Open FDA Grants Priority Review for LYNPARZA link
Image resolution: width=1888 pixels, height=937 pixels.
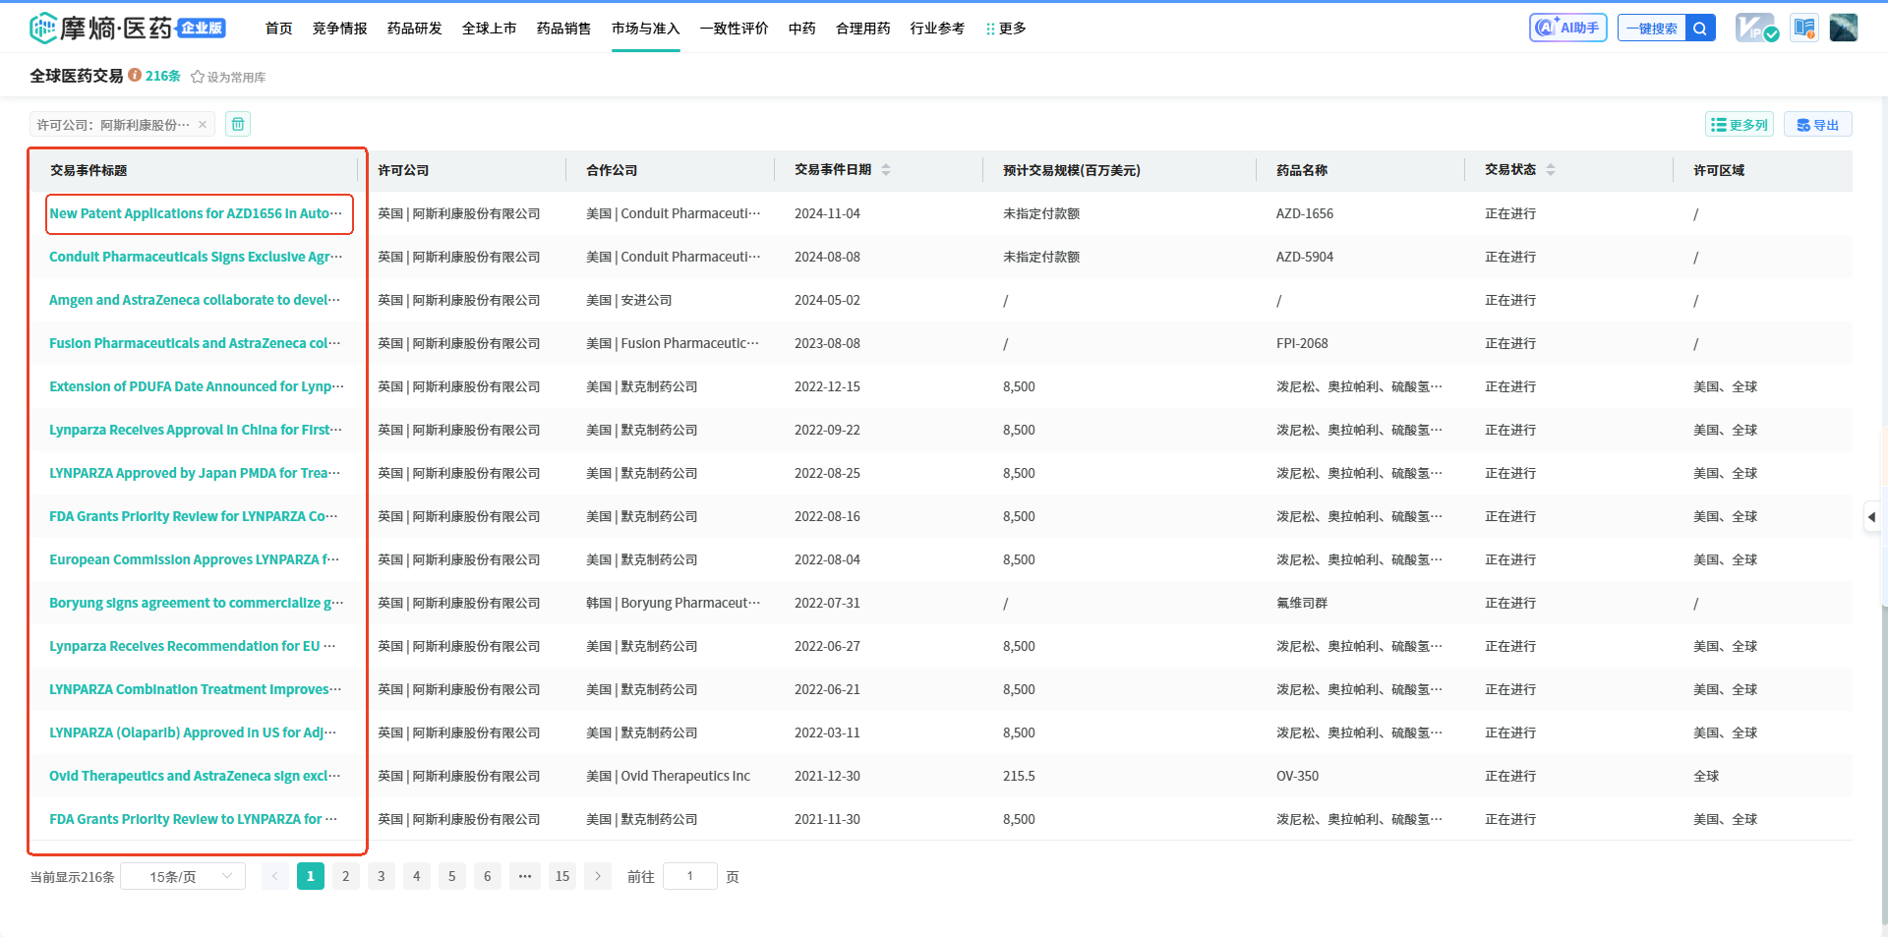point(194,516)
